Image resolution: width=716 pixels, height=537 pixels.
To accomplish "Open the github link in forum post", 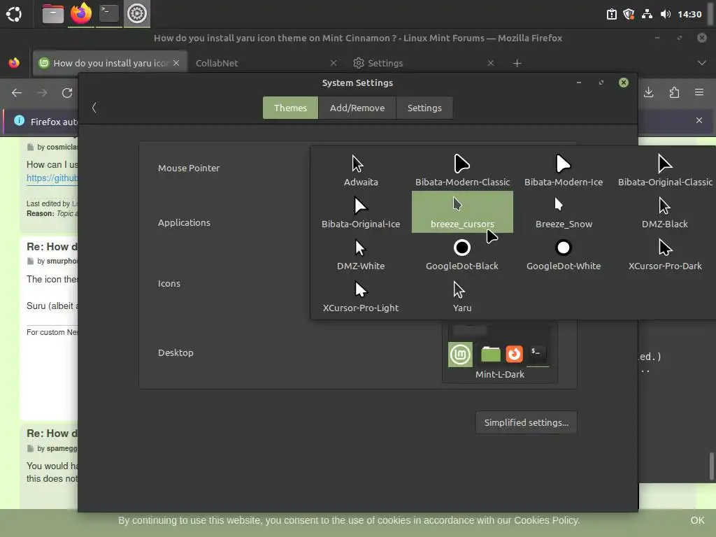I will (x=52, y=178).
